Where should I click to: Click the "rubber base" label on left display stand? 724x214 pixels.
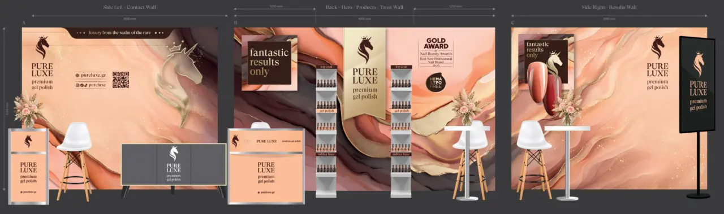[x=326, y=154]
